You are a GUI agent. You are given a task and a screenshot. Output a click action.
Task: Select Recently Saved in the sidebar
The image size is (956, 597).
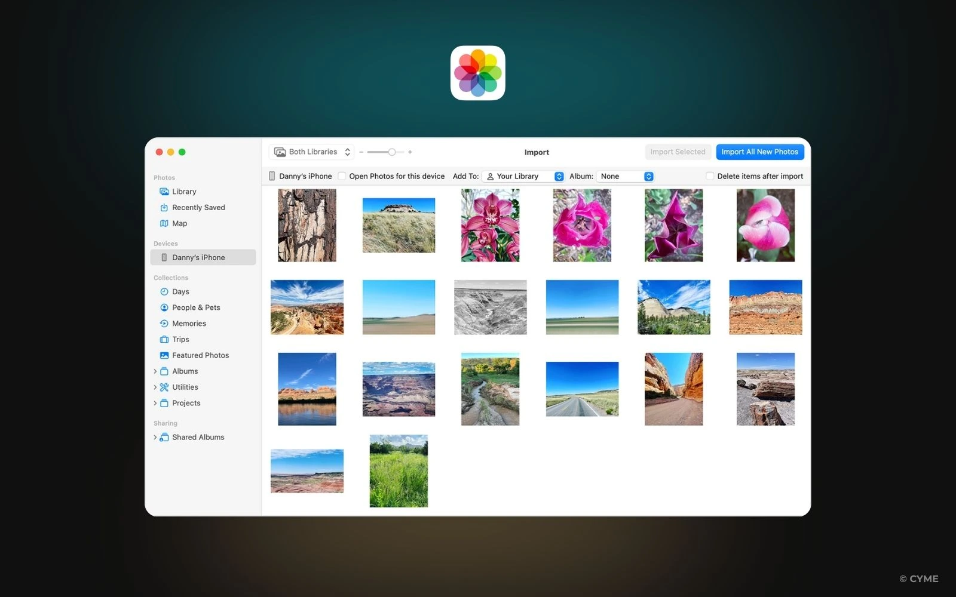pos(198,207)
